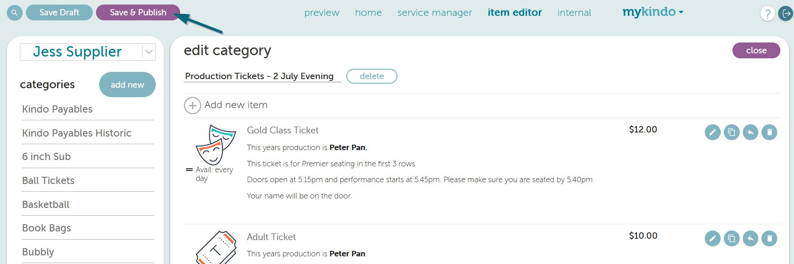Expand the Jess Supplier dropdown
The width and height of the screenshot is (794, 264).
point(148,52)
